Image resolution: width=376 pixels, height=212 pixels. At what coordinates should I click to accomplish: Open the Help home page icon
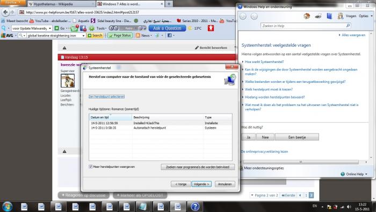click(307, 16)
